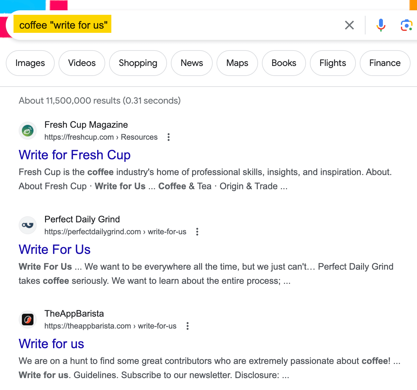
Task: Clear the search query with the X
Action: click(x=349, y=25)
